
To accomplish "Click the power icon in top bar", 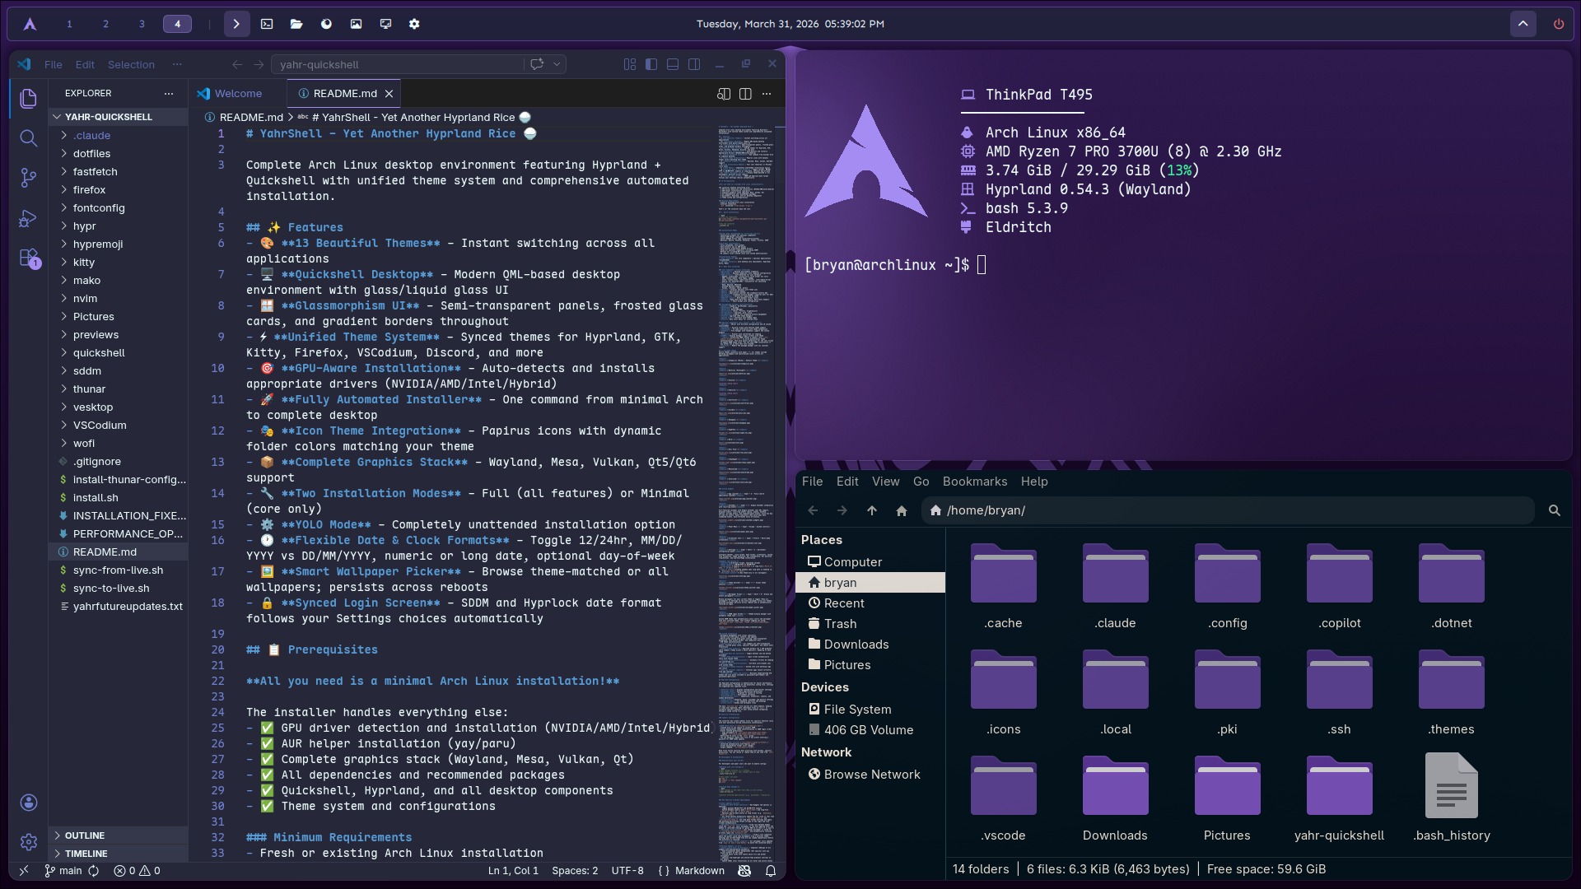I will (x=1559, y=24).
